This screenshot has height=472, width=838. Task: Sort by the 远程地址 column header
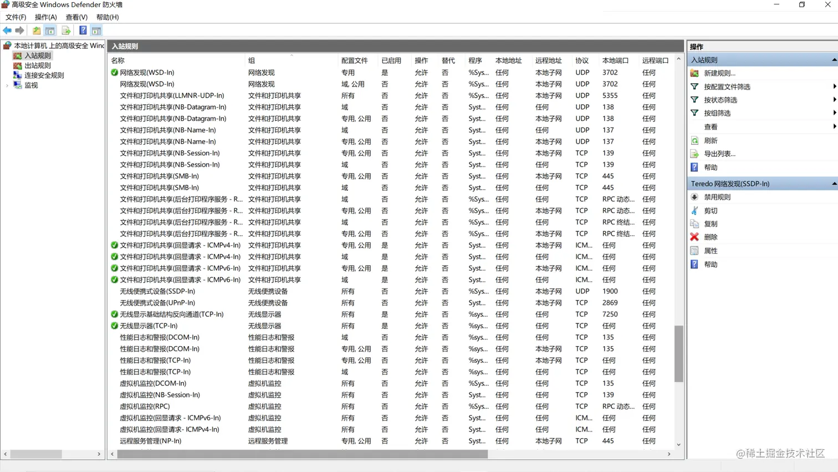coord(551,60)
